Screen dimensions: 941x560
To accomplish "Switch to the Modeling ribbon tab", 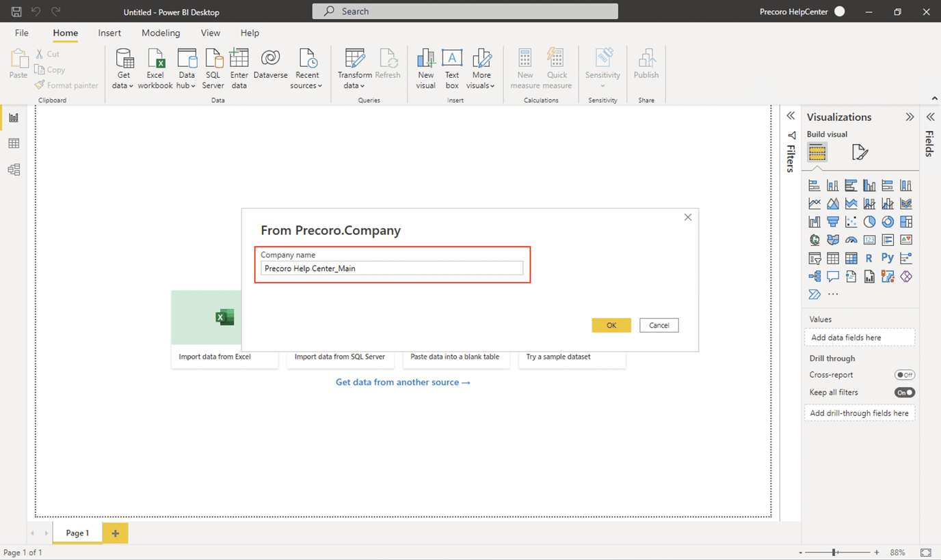I will tap(160, 32).
